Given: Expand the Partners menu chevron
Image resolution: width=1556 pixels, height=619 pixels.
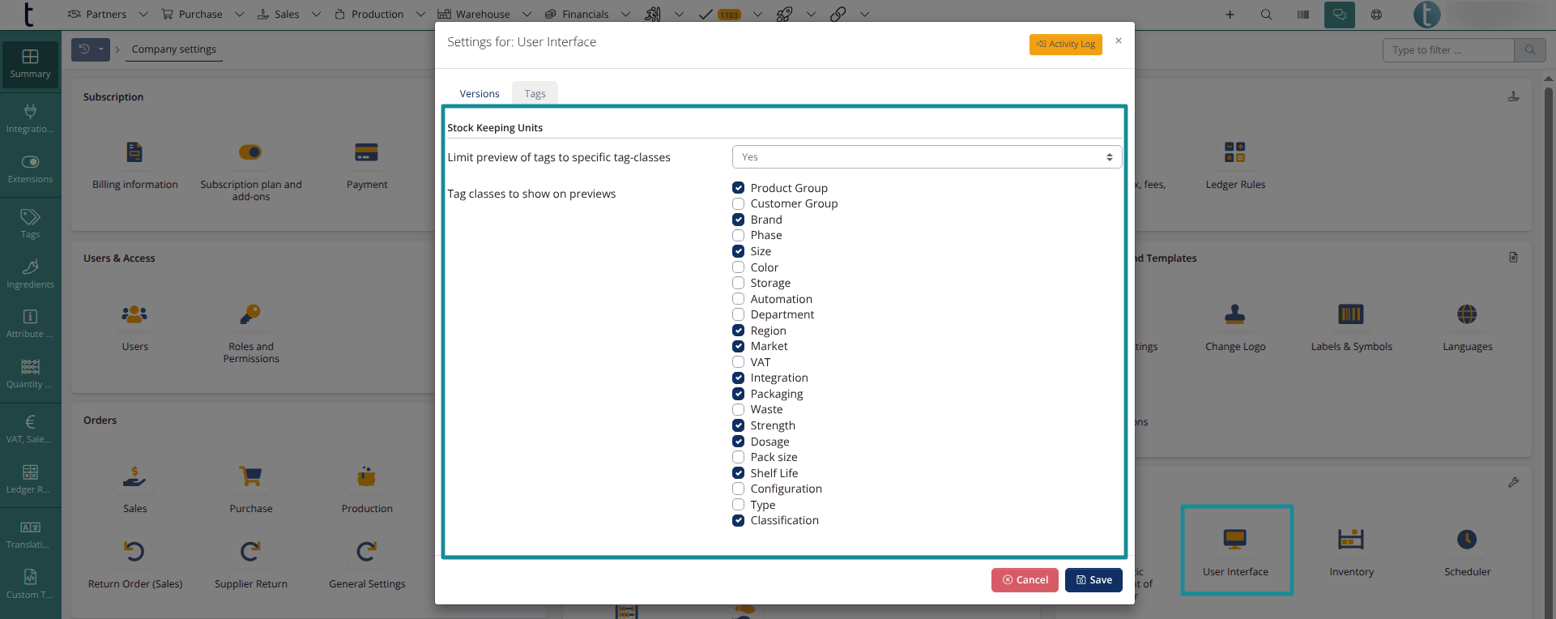Looking at the screenshot, I should click(x=143, y=15).
